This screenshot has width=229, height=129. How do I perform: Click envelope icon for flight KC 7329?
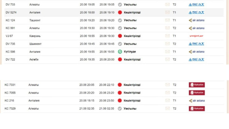[x=167, y=109]
